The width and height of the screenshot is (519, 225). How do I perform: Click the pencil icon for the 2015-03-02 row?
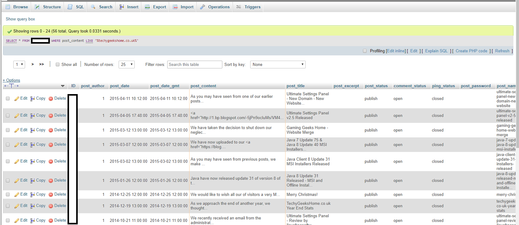17,162
